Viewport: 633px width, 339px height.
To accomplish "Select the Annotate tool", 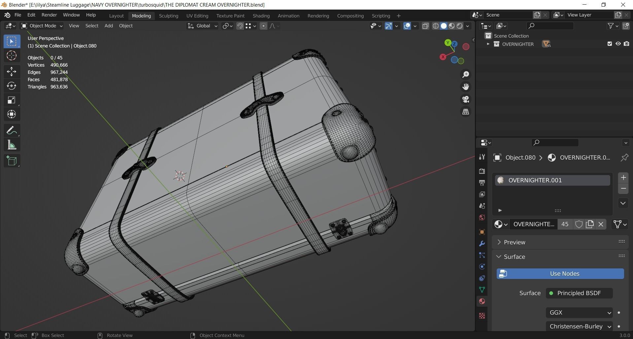I will pos(12,131).
